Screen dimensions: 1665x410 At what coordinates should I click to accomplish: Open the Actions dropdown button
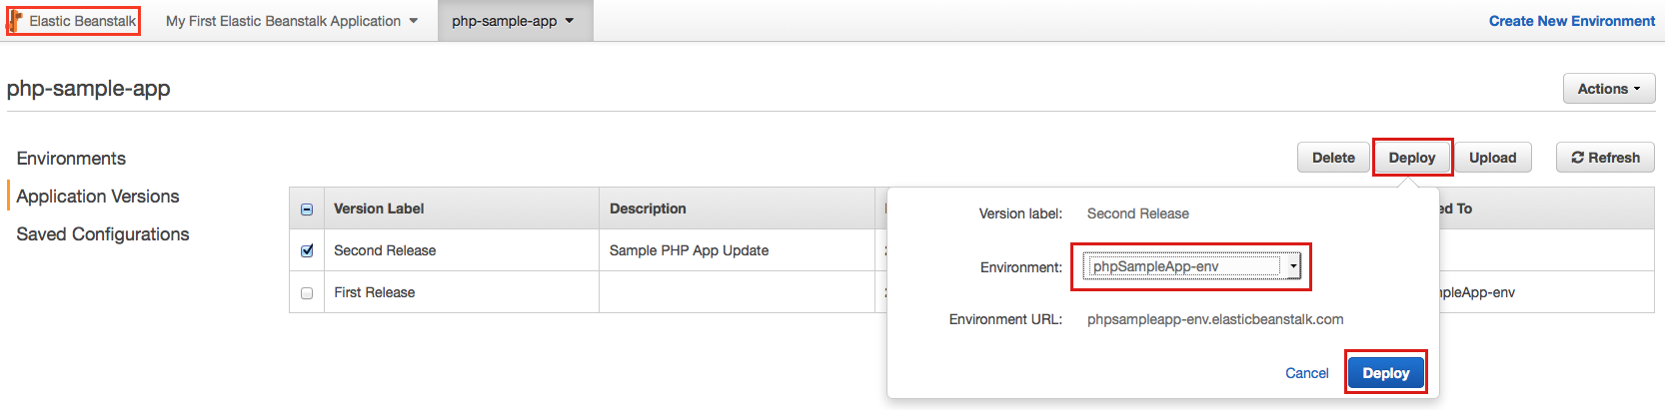(x=1609, y=89)
